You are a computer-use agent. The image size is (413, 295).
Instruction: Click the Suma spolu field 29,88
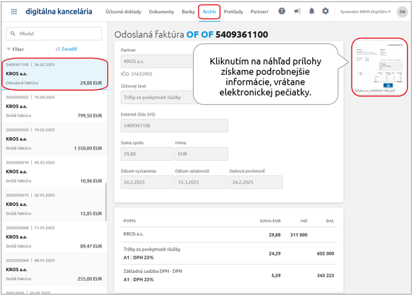point(147,154)
